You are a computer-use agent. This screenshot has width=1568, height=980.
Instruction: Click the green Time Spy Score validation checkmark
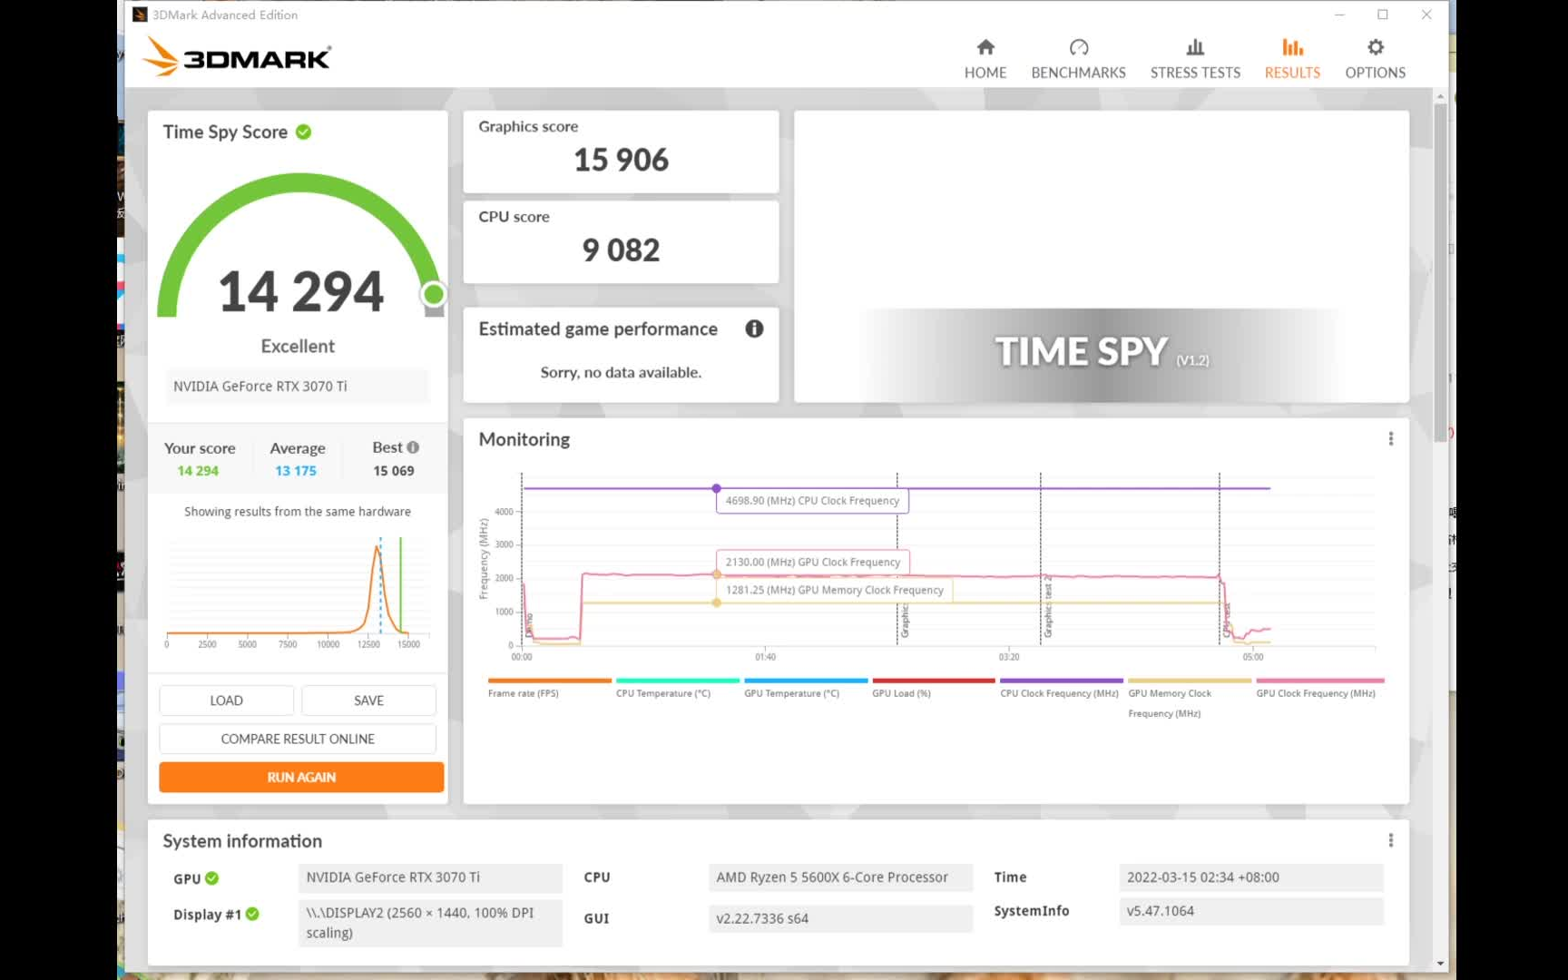pos(304,132)
